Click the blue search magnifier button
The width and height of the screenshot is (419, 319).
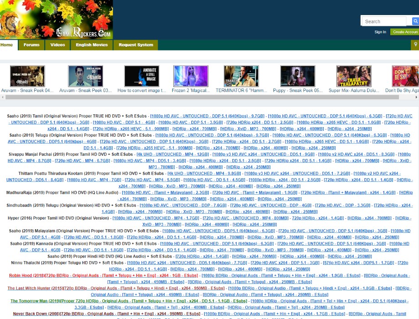(415, 21)
